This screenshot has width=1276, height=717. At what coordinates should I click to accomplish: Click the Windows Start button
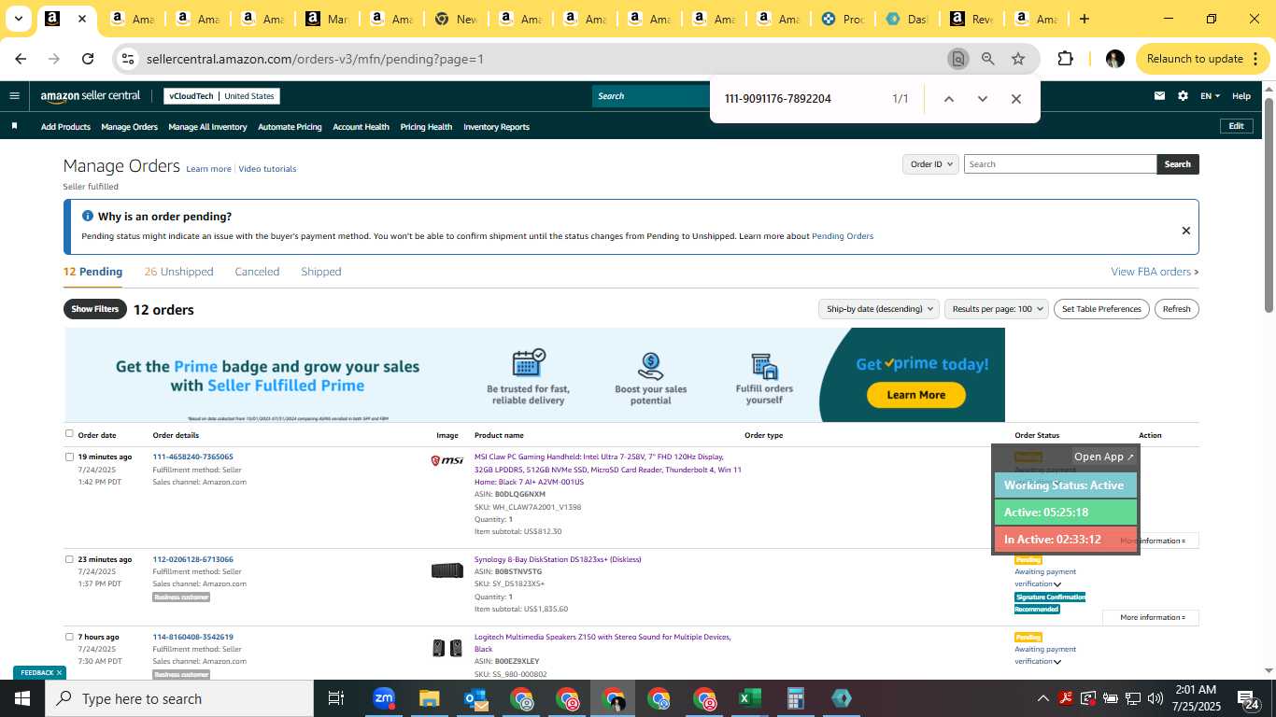tap(22, 698)
